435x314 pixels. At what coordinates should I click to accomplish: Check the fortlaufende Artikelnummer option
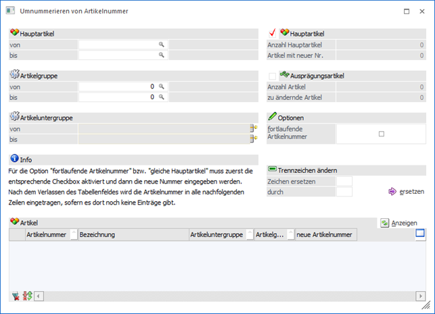382,134
